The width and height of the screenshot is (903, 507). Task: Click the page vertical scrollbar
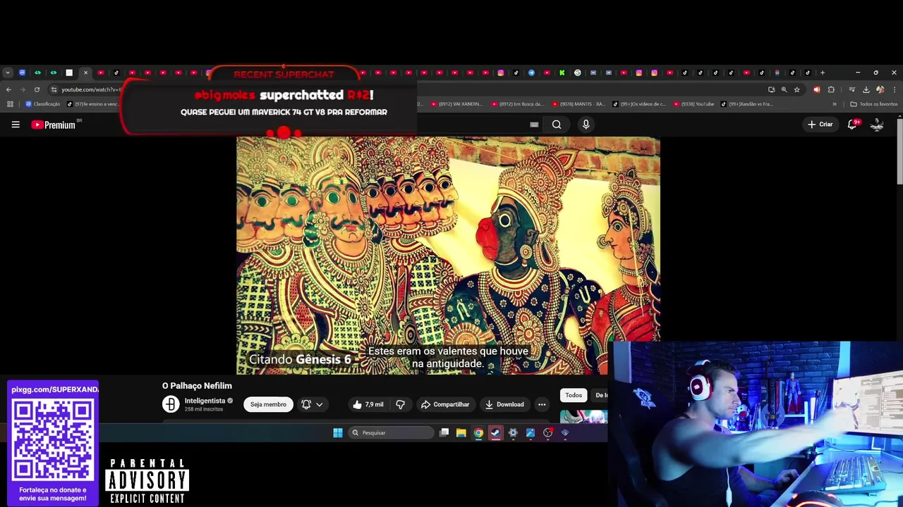point(899,151)
